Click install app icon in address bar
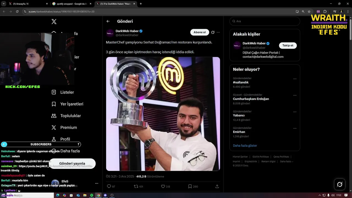This screenshot has width=352, height=198. coord(297,12)
